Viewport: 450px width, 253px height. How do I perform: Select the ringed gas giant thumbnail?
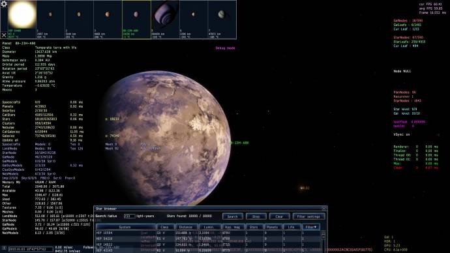click(165, 20)
